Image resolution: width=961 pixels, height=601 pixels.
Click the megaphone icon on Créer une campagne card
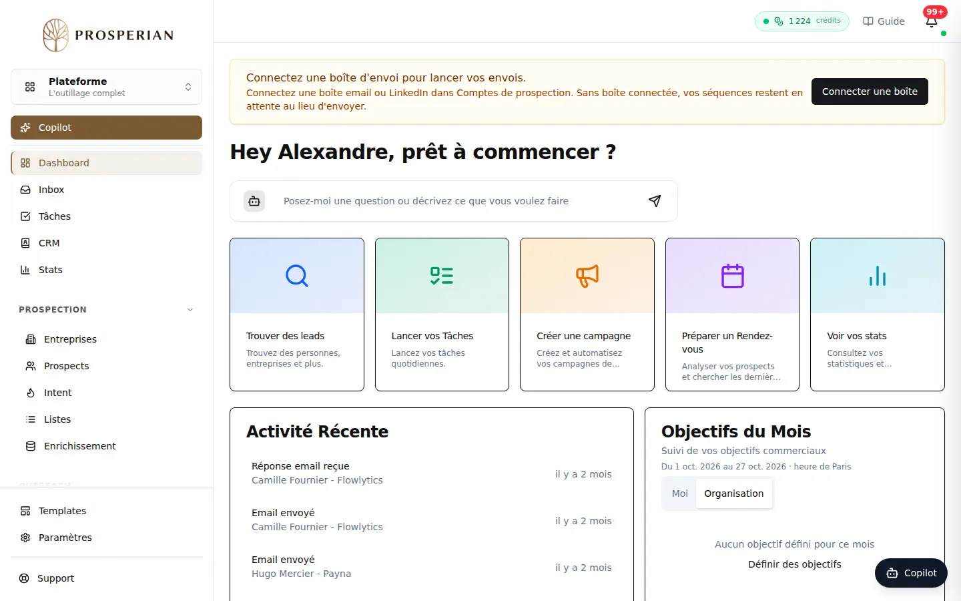[x=587, y=276]
